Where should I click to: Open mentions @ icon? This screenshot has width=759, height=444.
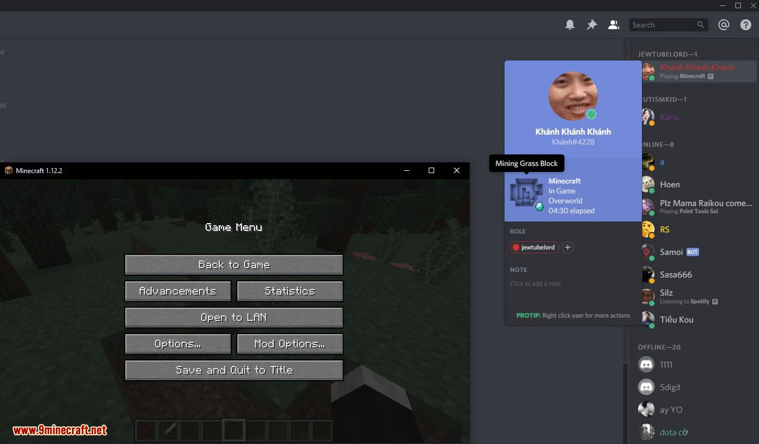[x=724, y=25]
